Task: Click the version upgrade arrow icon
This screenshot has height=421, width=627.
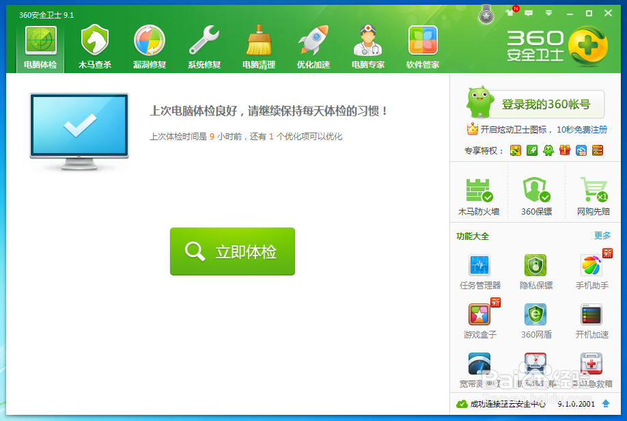Action: [606, 403]
